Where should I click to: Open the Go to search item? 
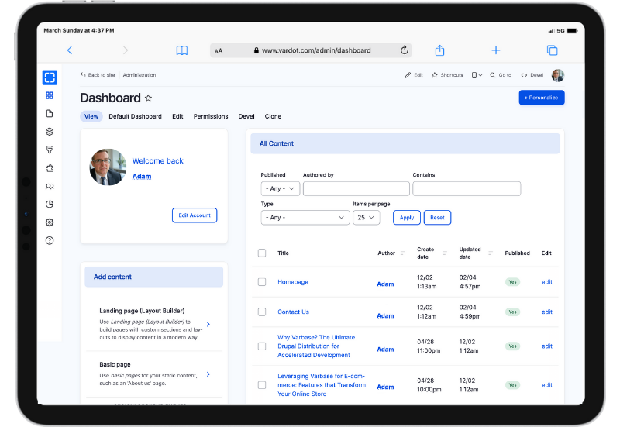501,75
